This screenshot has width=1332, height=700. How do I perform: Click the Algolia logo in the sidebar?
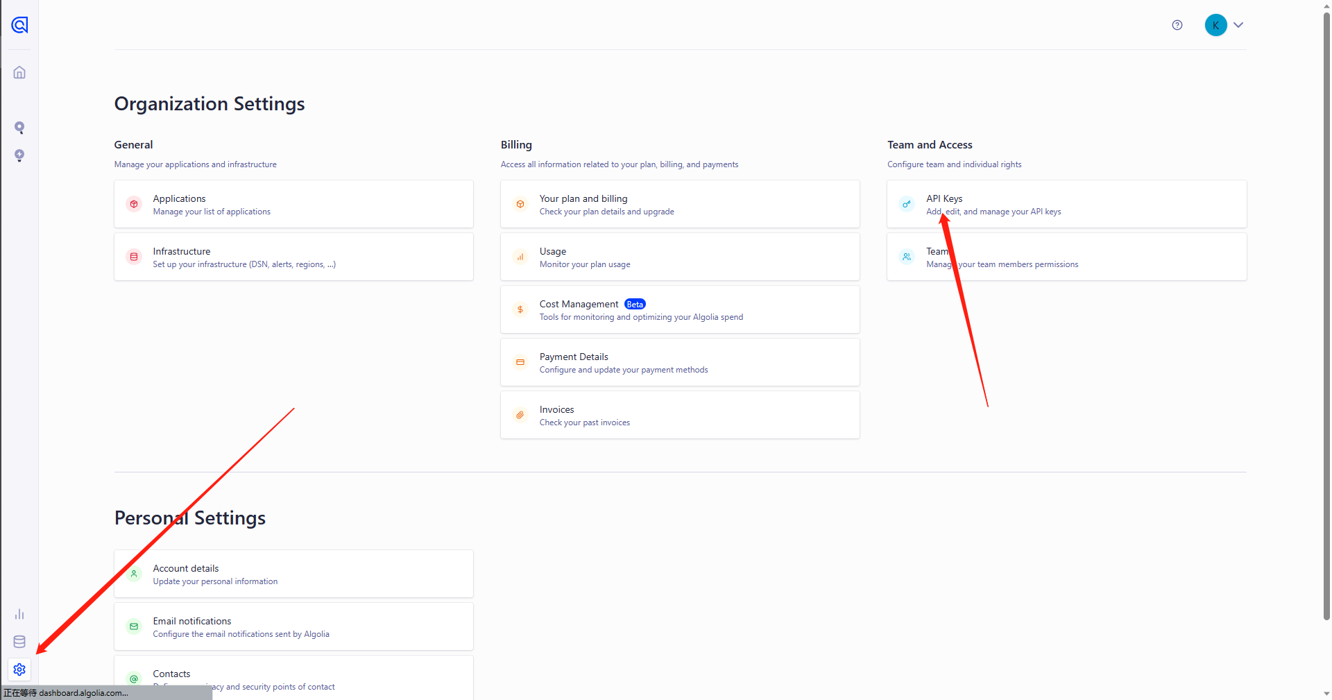click(19, 26)
